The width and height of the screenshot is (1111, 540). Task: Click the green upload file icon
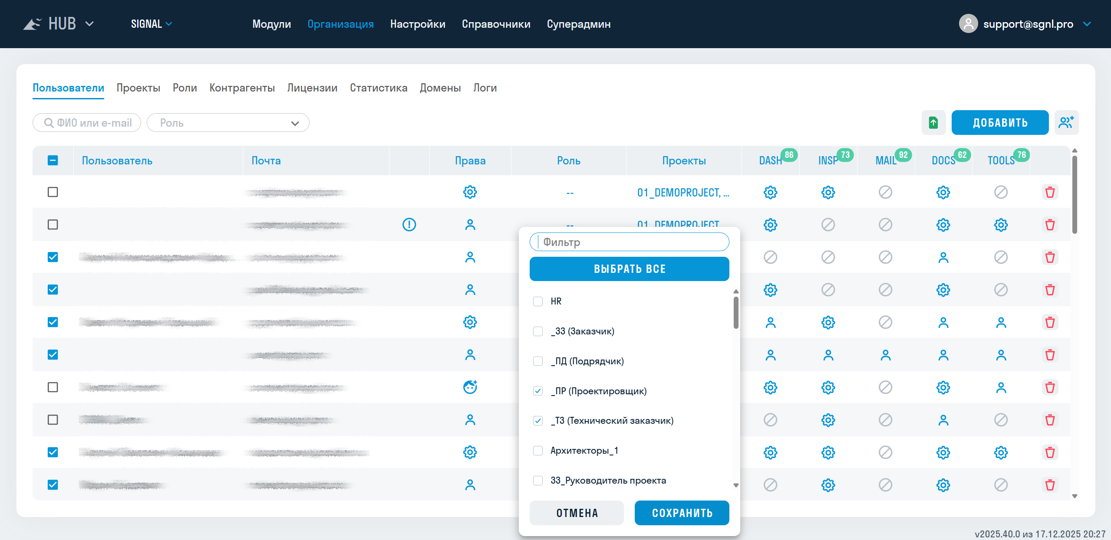[933, 123]
